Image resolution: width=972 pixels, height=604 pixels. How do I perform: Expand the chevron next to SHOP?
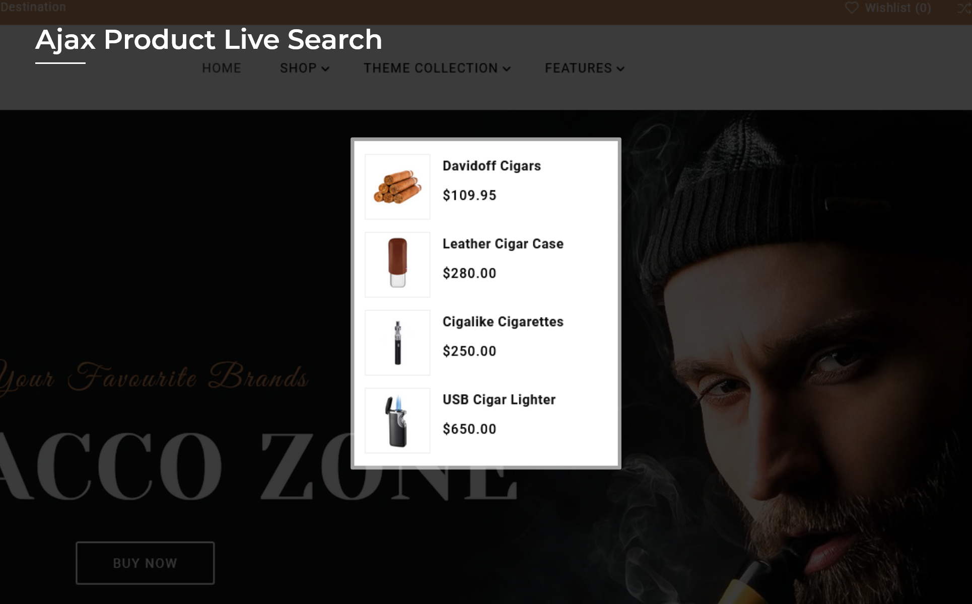point(325,69)
